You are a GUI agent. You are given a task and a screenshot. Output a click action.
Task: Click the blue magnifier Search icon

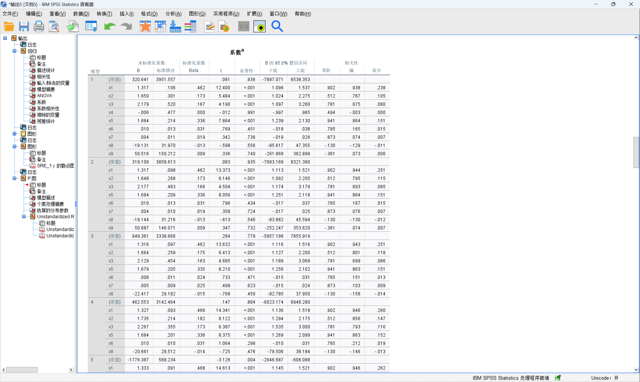[x=277, y=26]
